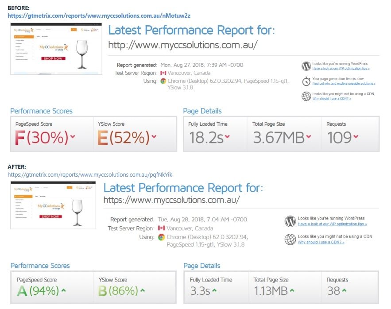Open the BEFORE GTmetrix report link
The height and width of the screenshot is (309, 391).
pyautogui.click(x=99, y=15)
